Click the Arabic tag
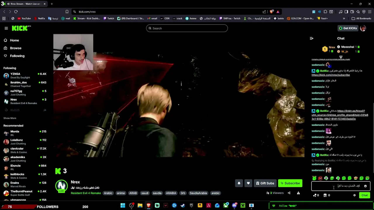 click(108, 193)
